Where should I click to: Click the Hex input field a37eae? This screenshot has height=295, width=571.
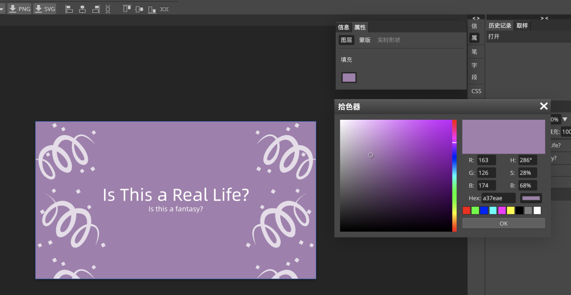tap(499, 198)
